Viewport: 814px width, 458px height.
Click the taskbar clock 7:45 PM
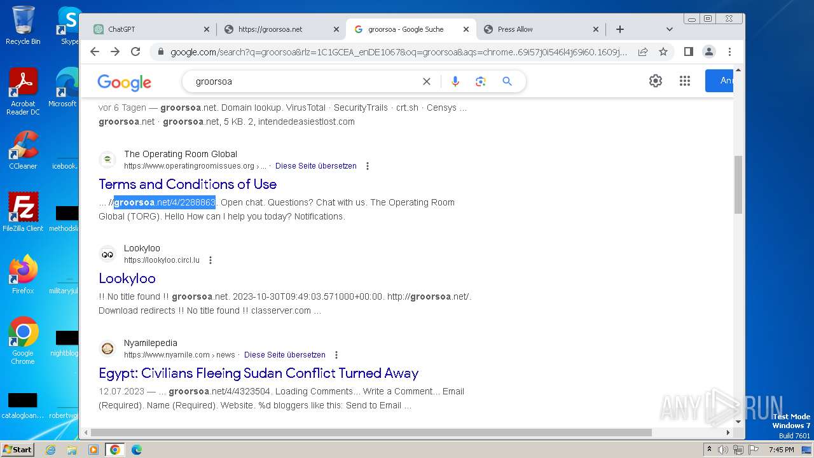click(781, 450)
